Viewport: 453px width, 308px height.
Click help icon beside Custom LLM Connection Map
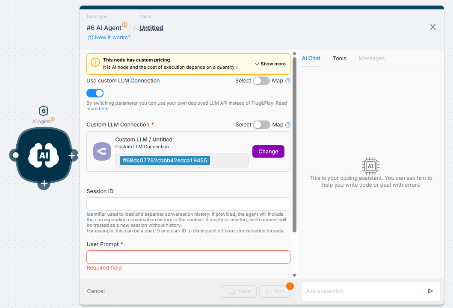[x=288, y=125]
